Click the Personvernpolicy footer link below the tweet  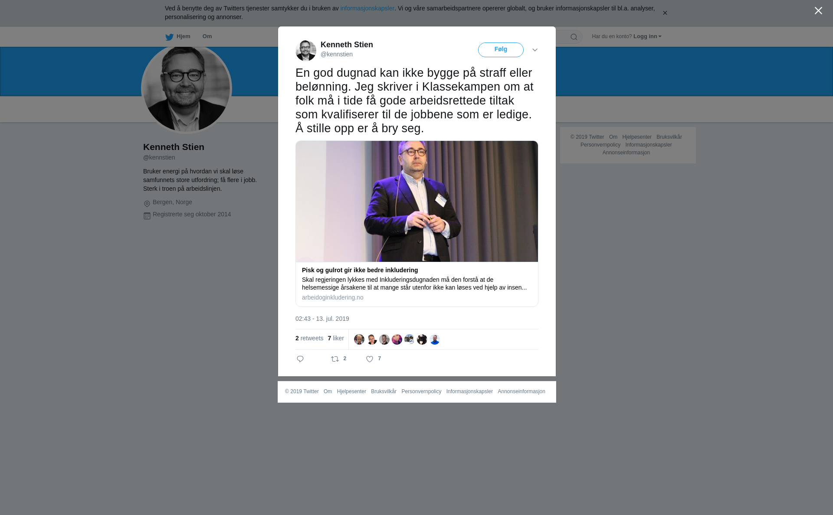pyautogui.click(x=421, y=391)
